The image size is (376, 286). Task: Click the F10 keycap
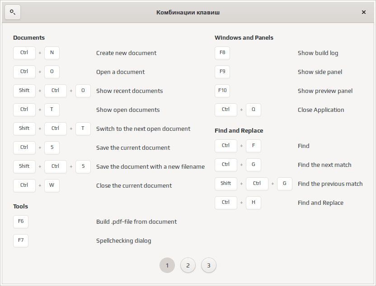click(222, 91)
